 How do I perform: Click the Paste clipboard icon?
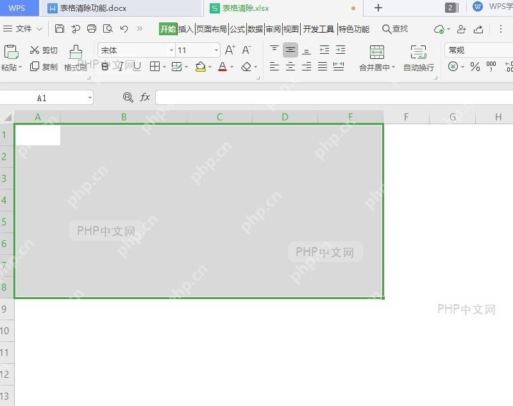tap(11, 52)
